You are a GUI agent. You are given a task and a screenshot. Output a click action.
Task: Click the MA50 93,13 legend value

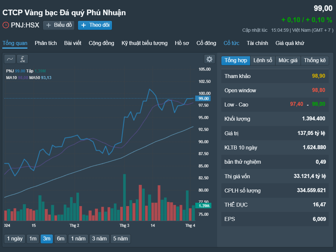click(46, 78)
